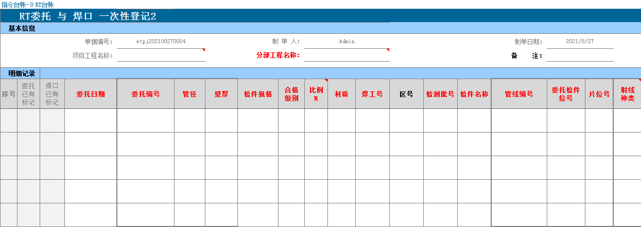Select the 制单日期 field showing 2021/8/27
Screen dimensions: 641x227
(580, 42)
